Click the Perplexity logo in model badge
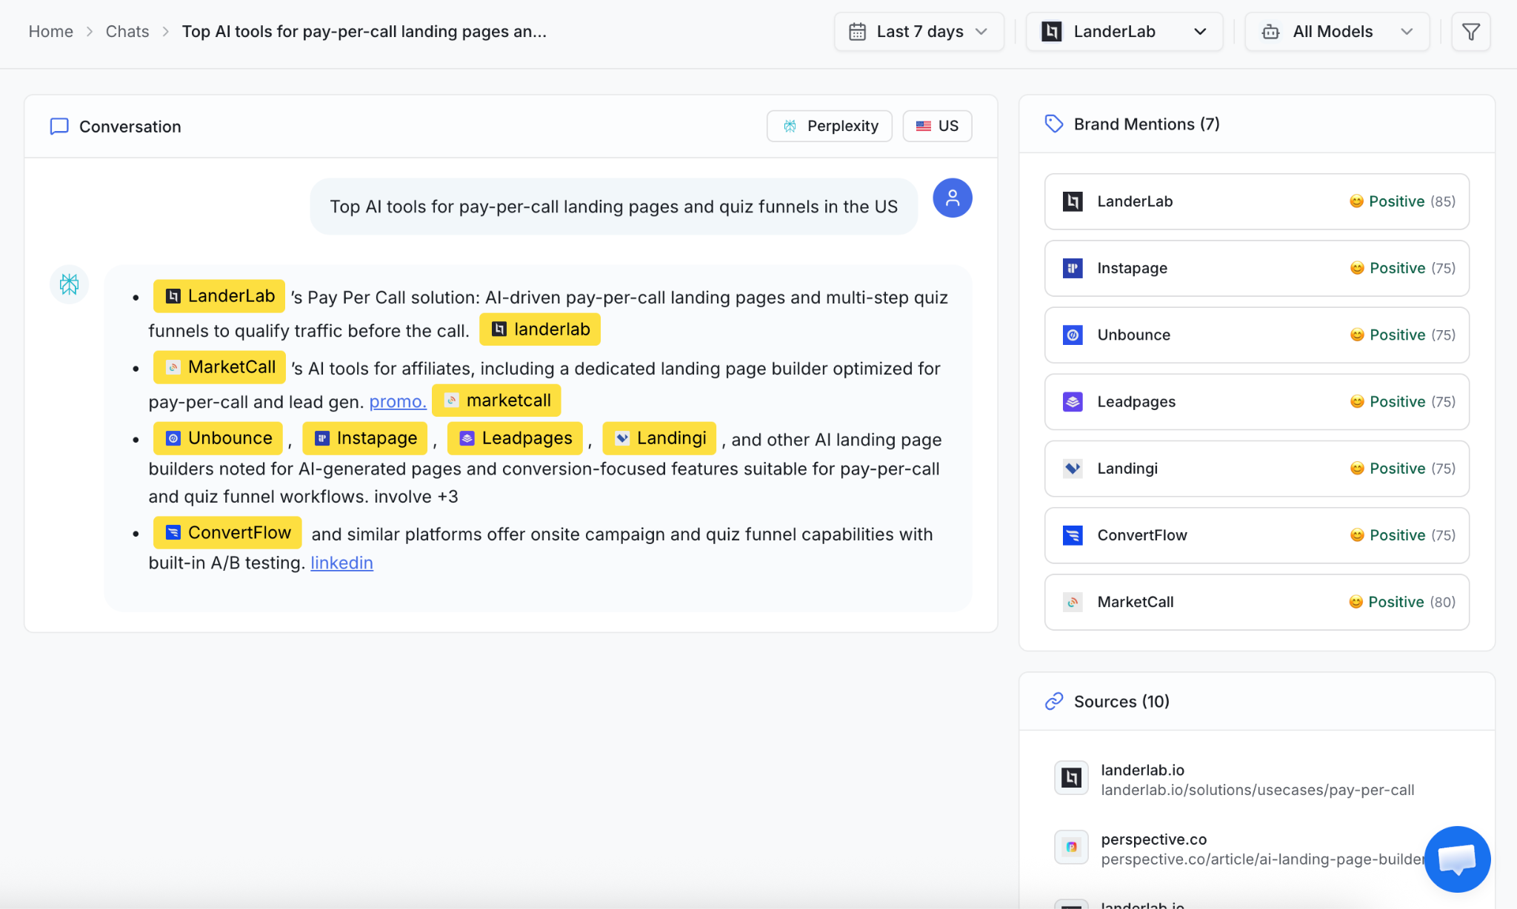 (x=790, y=126)
